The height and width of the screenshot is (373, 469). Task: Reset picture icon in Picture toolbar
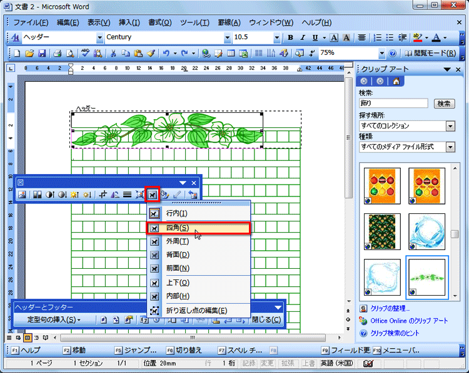(193, 195)
